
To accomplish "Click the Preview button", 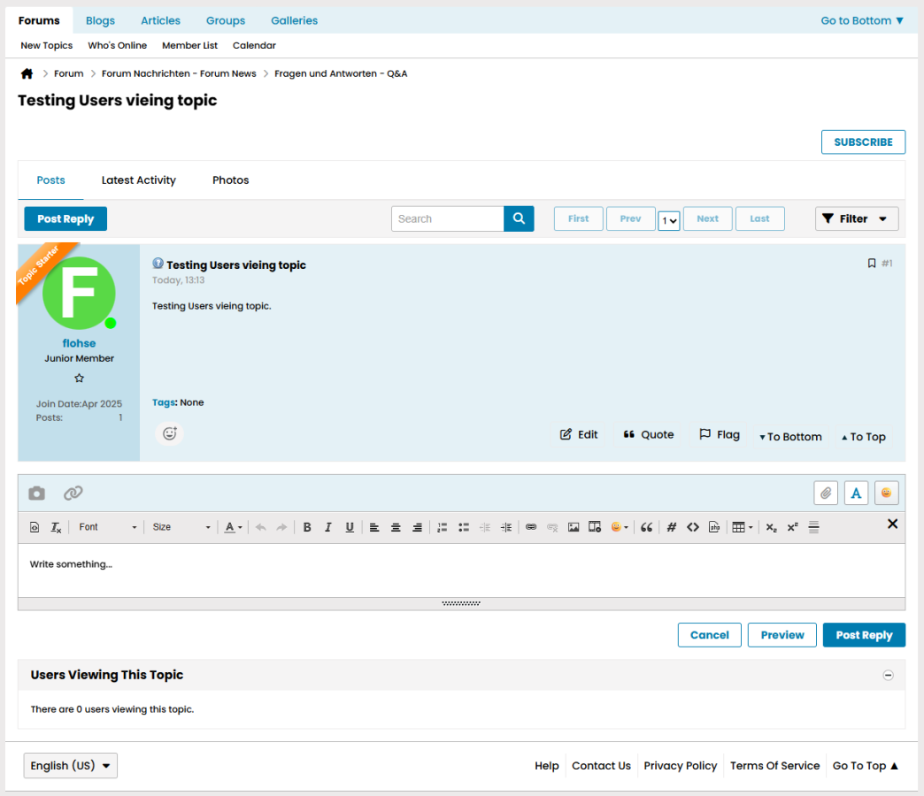I will [782, 635].
